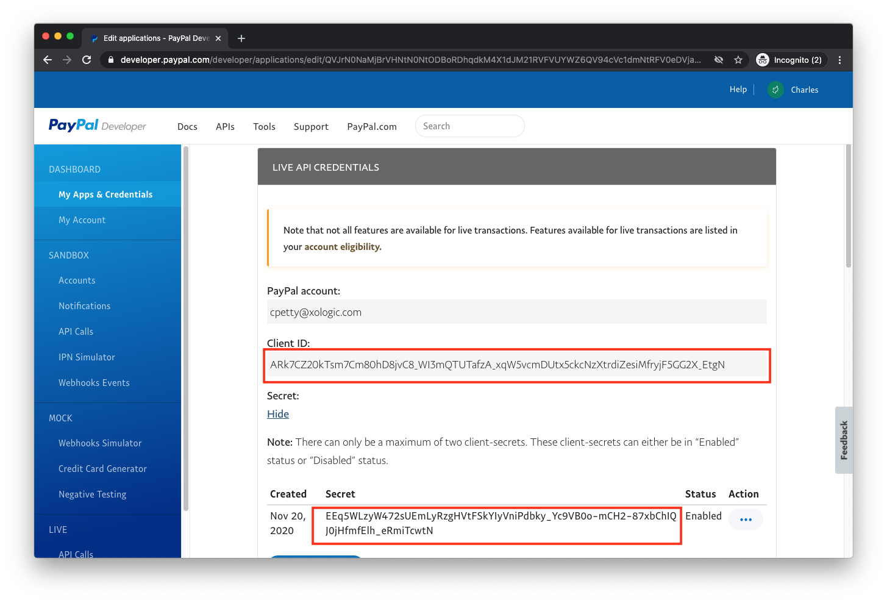The image size is (887, 603).
Task: Click into the Search field
Action: pyautogui.click(x=469, y=126)
